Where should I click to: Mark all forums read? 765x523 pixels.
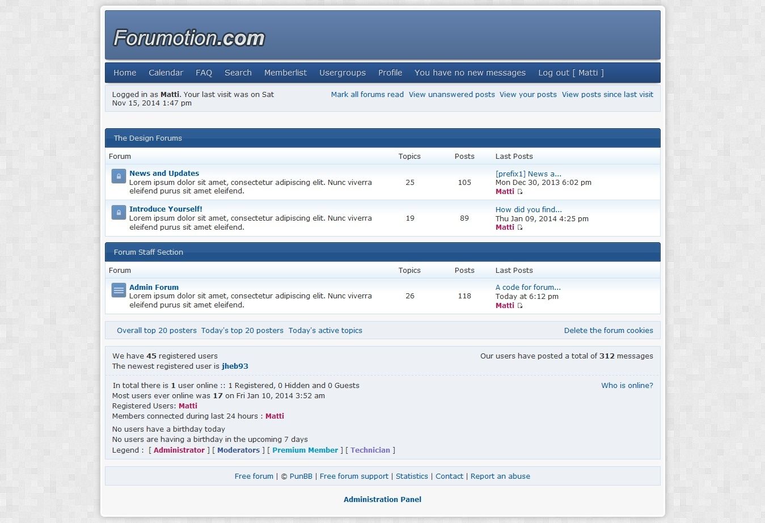point(367,95)
